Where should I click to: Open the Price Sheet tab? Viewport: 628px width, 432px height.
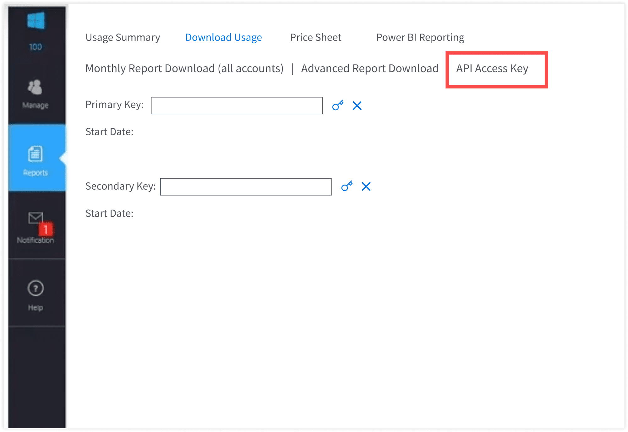315,37
